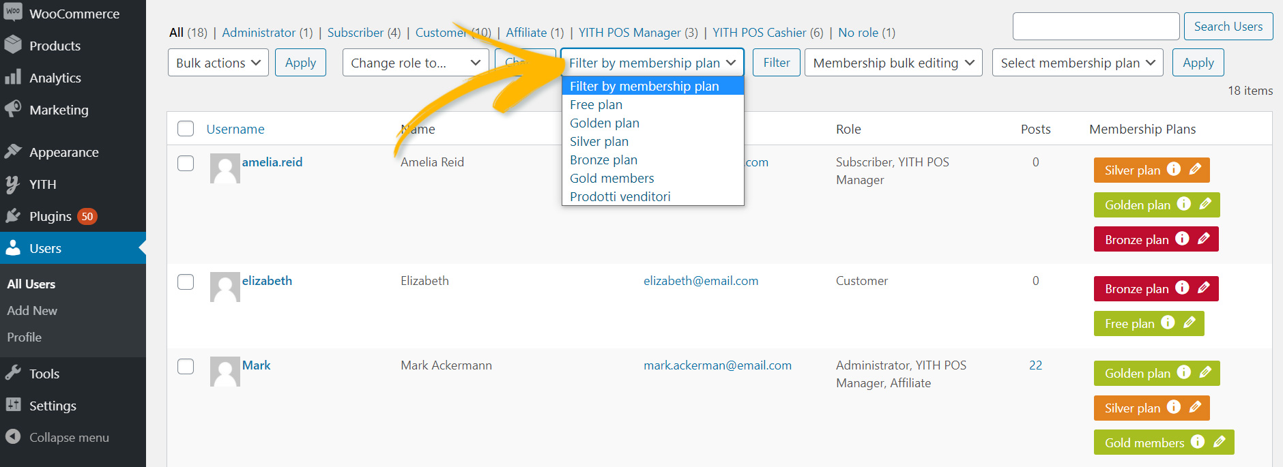The height and width of the screenshot is (467, 1283).
Task: Click the "18 items" count text
Action: pyautogui.click(x=1250, y=91)
